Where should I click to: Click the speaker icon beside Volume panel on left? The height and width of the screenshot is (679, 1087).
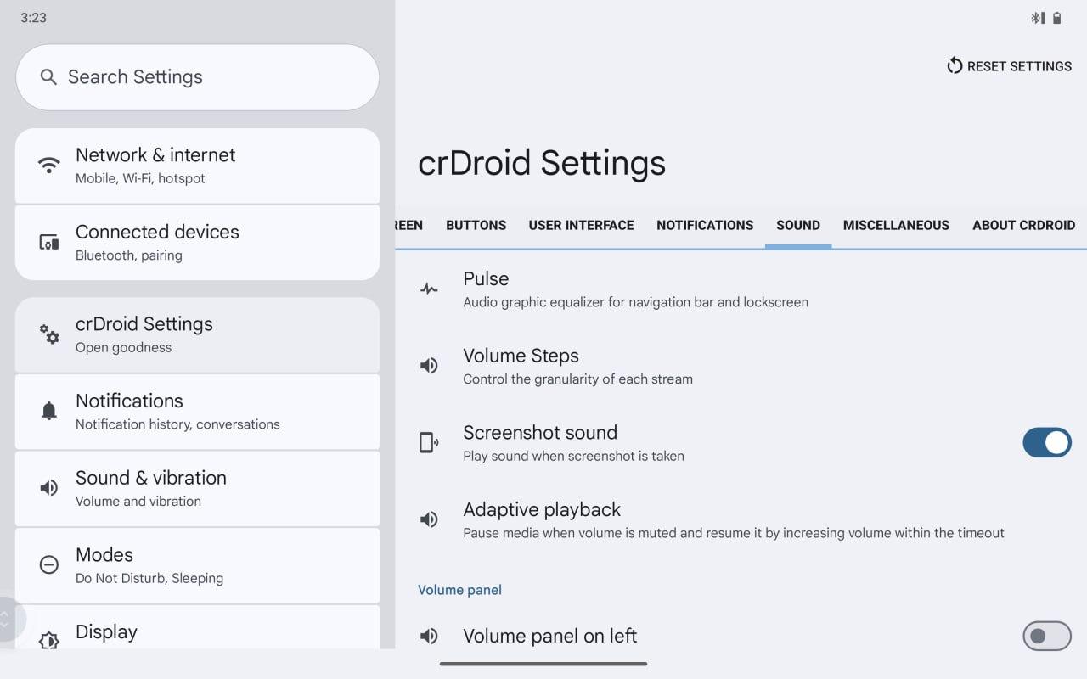pos(429,636)
